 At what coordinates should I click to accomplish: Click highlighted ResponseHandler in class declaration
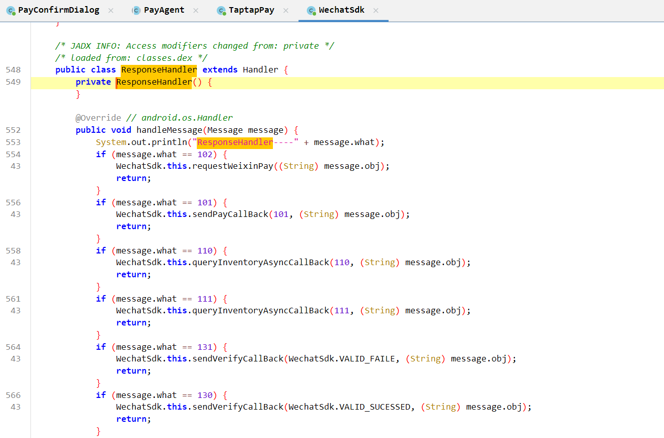click(x=159, y=70)
